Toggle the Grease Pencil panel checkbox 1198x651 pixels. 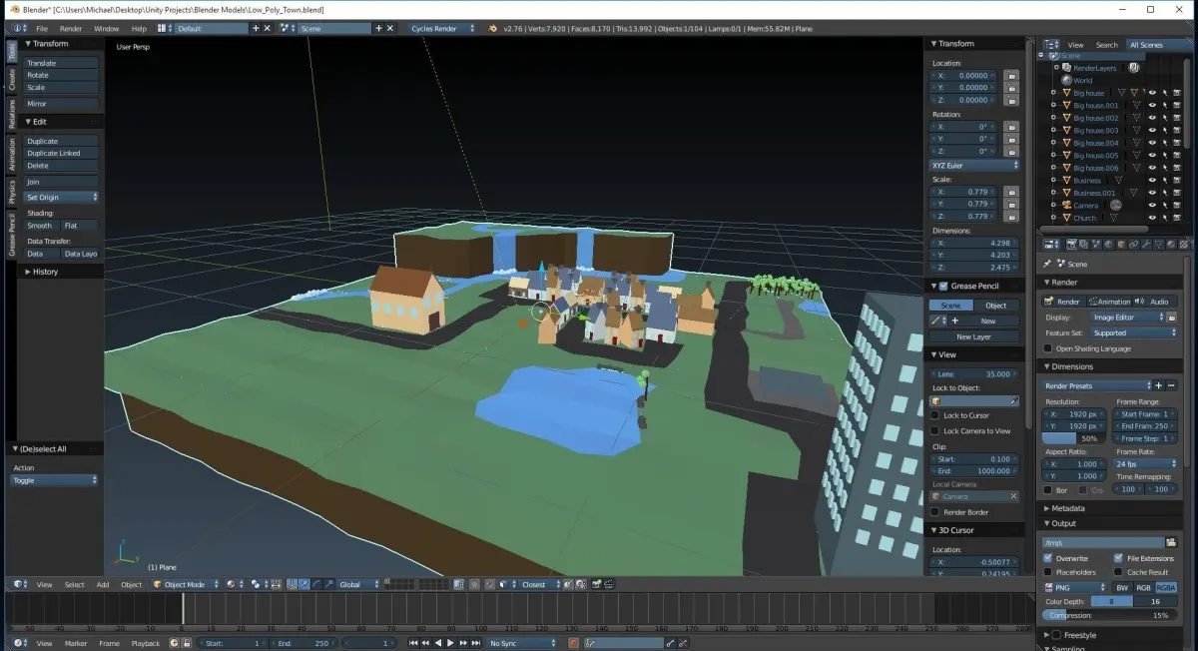click(x=944, y=287)
